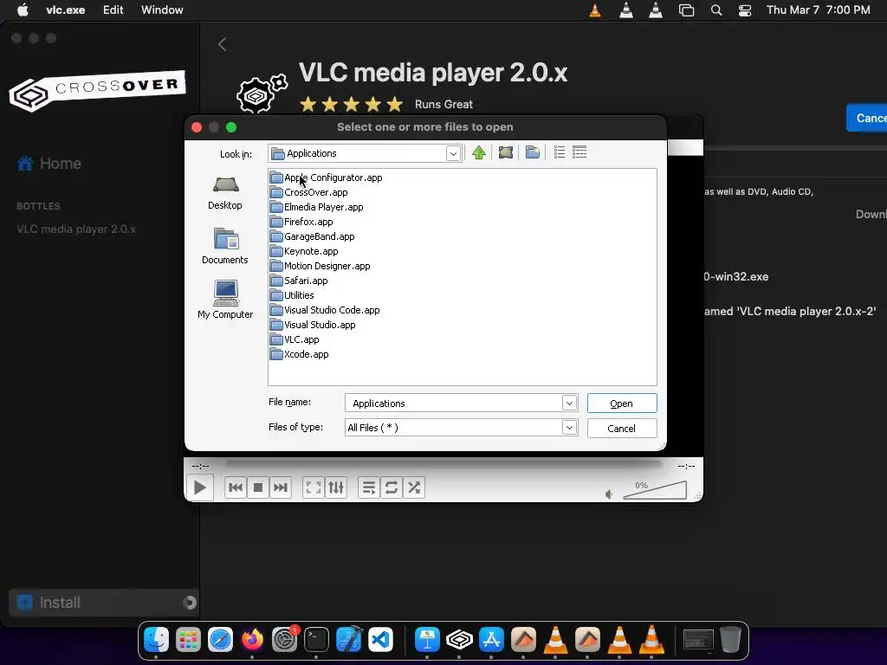Create a new folder in the file dialog

pyautogui.click(x=533, y=152)
